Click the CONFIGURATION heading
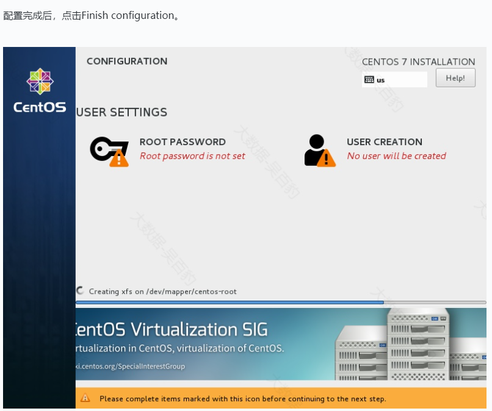This screenshot has height=411, width=492. point(127,61)
